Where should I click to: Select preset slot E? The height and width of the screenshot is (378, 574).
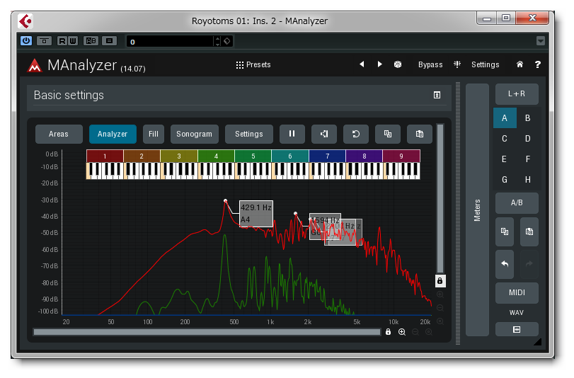(505, 159)
